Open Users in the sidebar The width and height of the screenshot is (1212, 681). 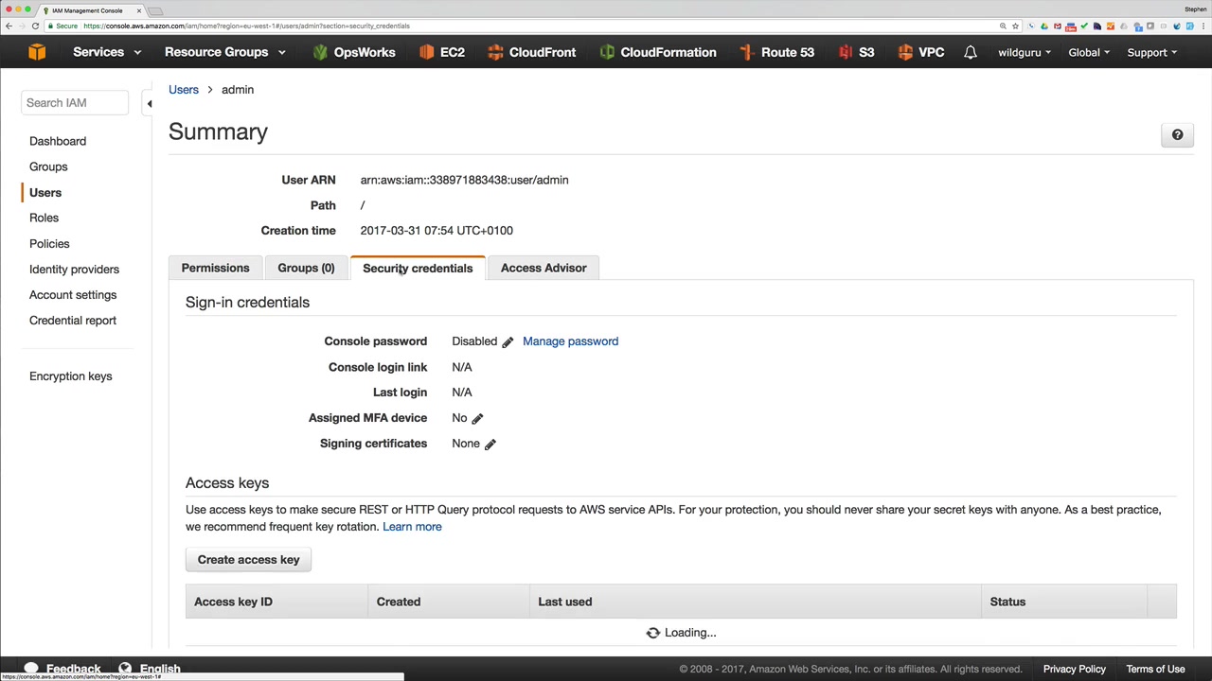pyautogui.click(x=45, y=192)
